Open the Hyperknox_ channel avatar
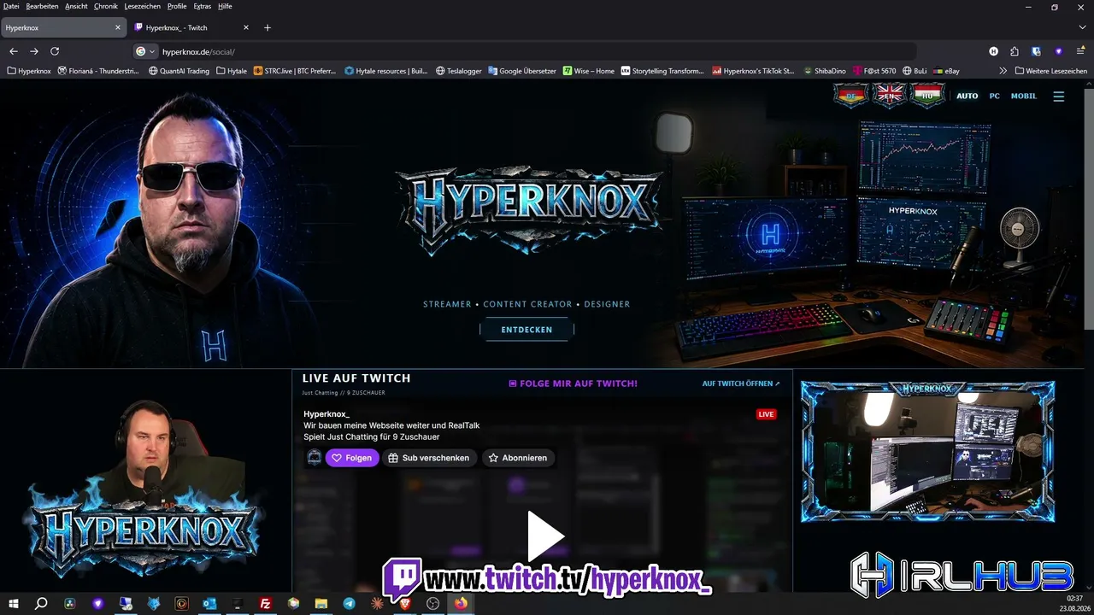 pos(314,458)
